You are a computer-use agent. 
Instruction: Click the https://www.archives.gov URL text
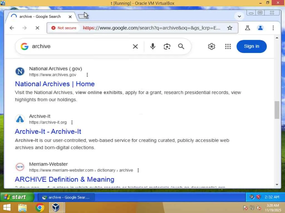(53, 75)
